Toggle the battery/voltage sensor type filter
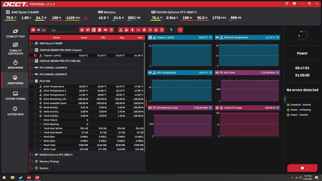Screen dimensions: 322x181 [127, 30]
